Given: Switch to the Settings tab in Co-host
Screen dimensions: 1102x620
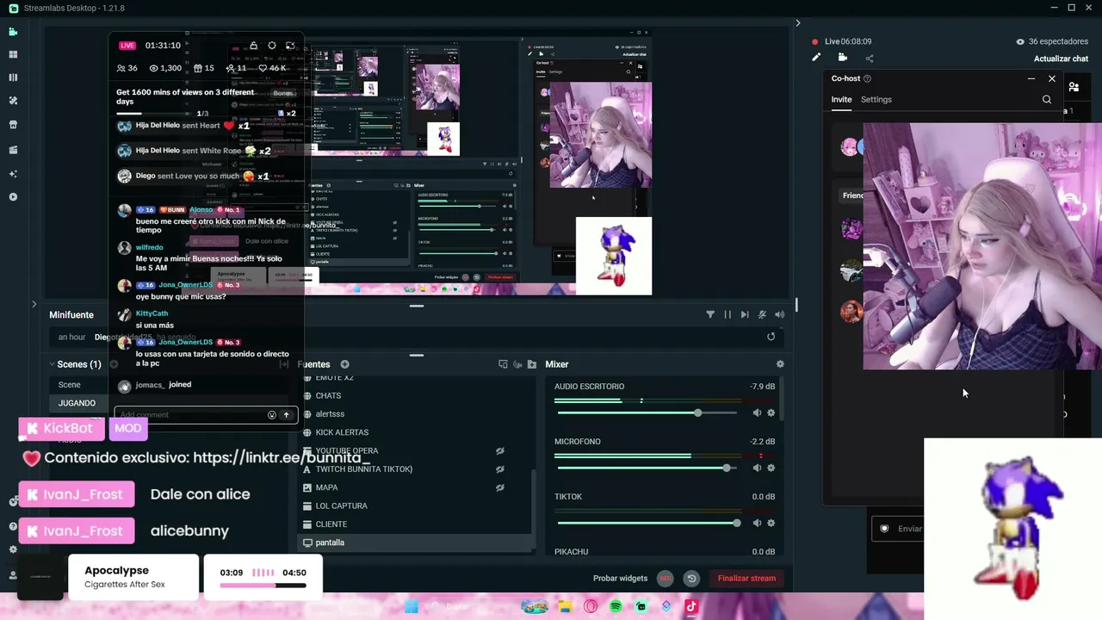Looking at the screenshot, I should (x=876, y=100).
